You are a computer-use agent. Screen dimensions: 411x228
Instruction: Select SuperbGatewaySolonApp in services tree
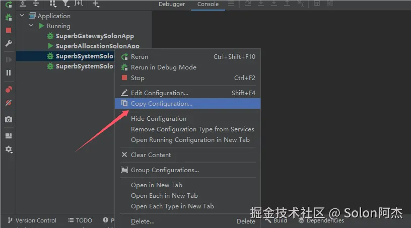tap(95, 36)
